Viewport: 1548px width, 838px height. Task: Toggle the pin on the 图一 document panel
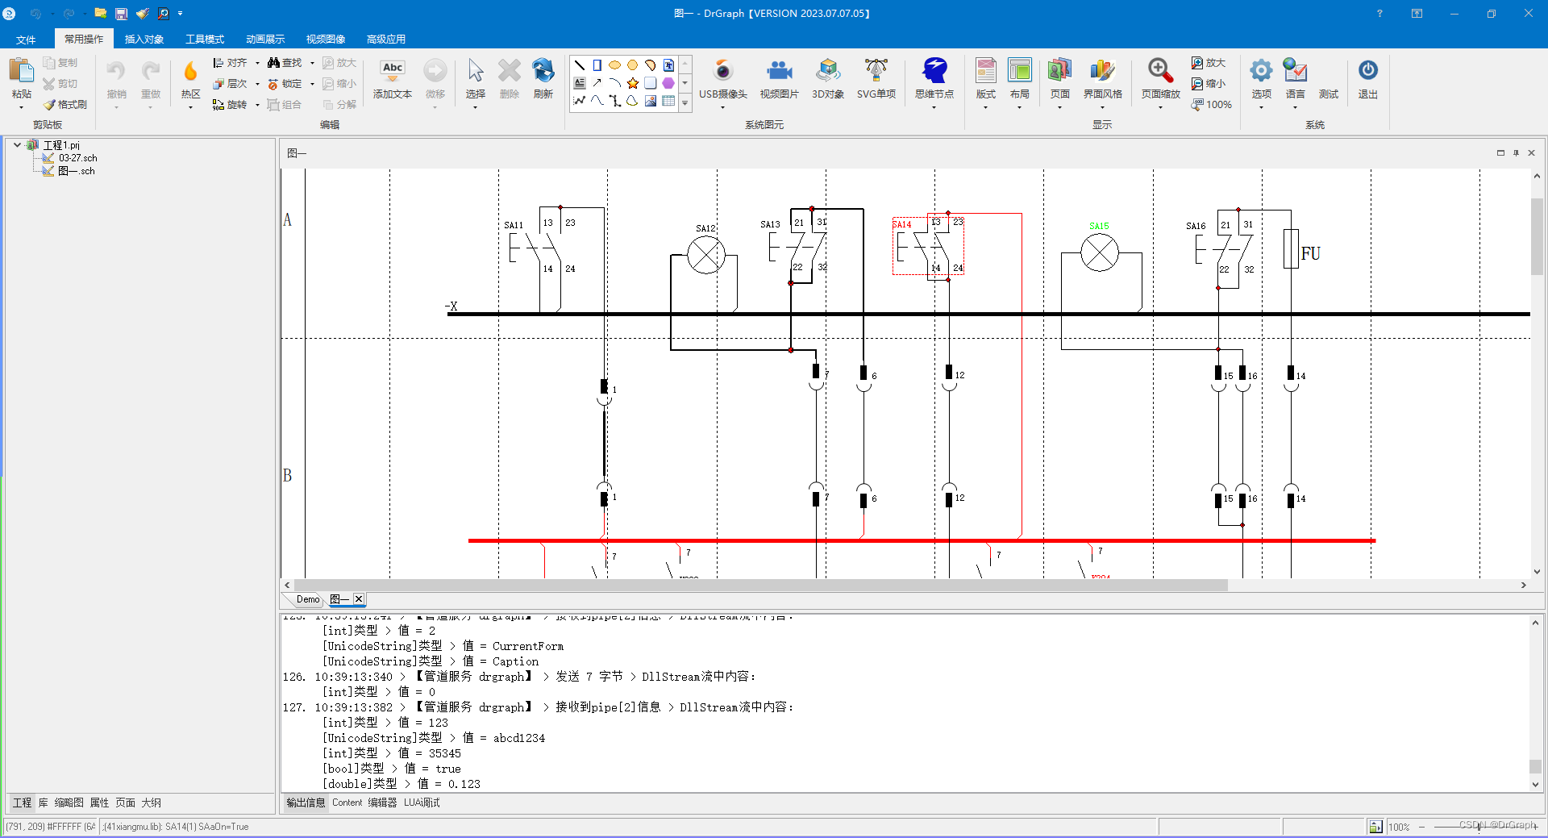click(1516, 152)
